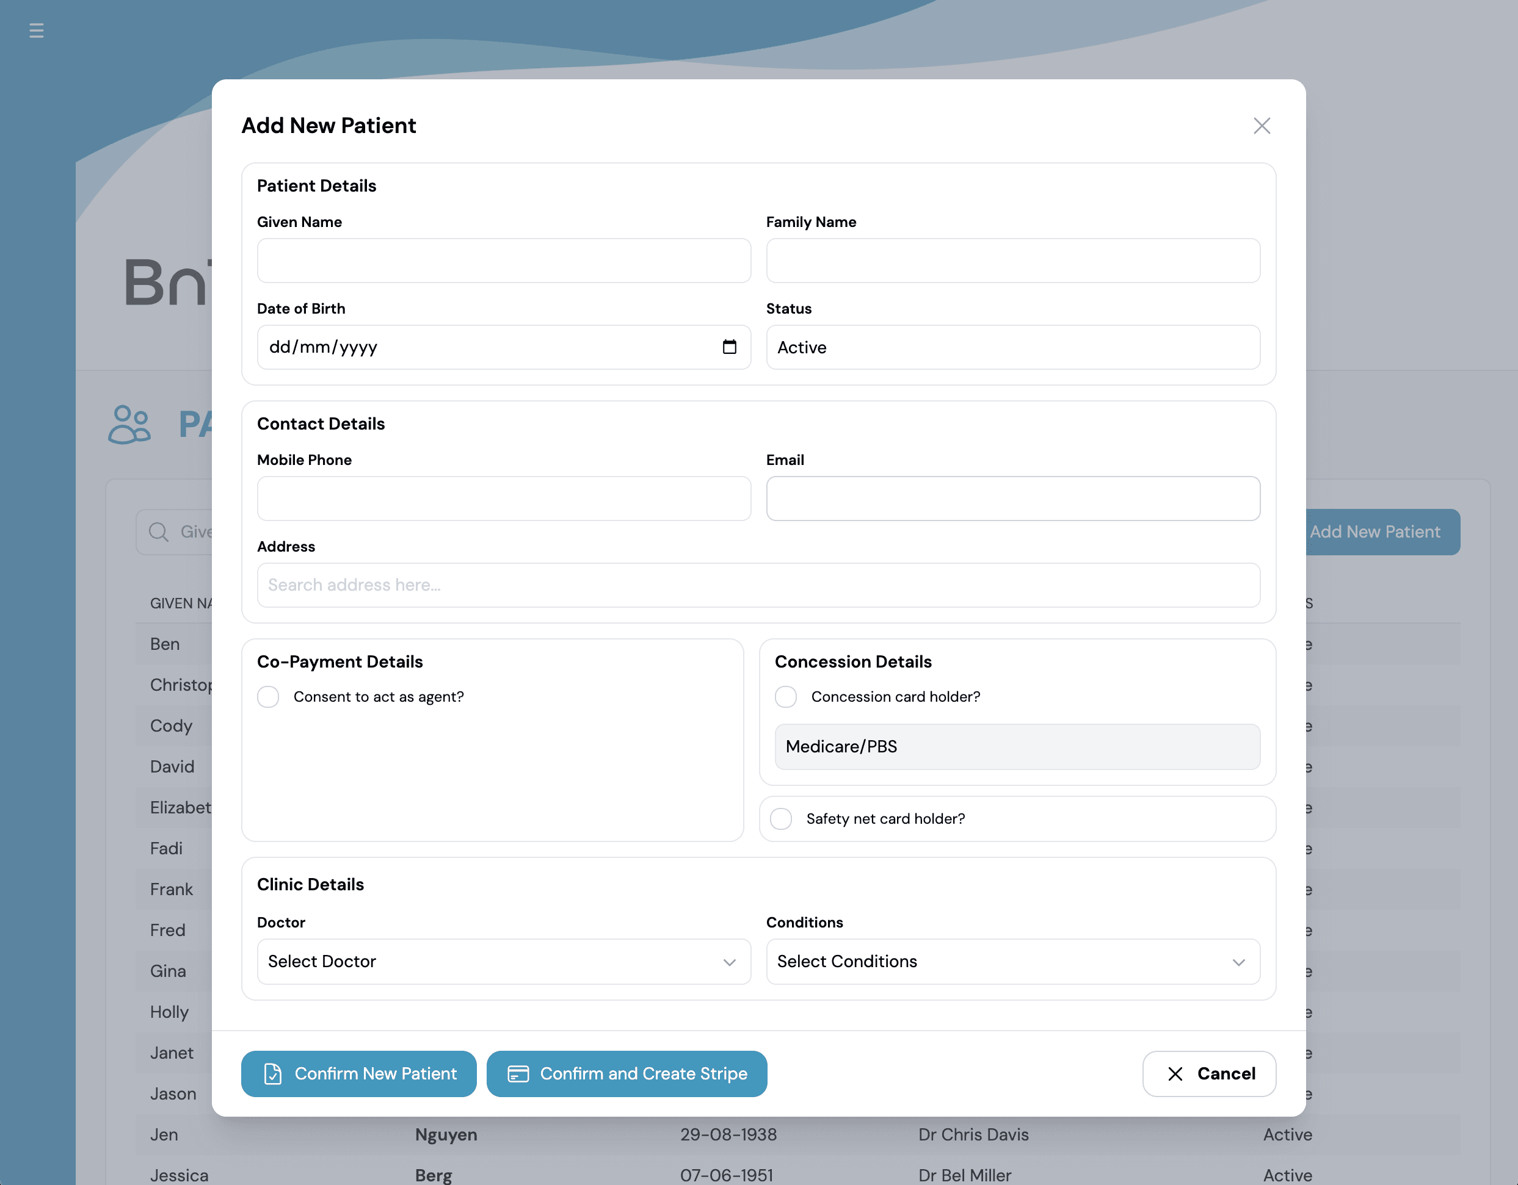Screen dimensions: 1518x1185
Task: Focus the Date of Birth field
Action: 504,347
